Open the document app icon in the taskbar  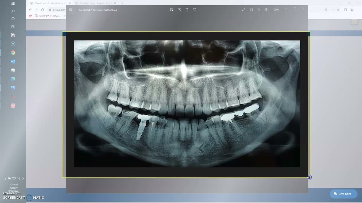[x=13, y=35]
